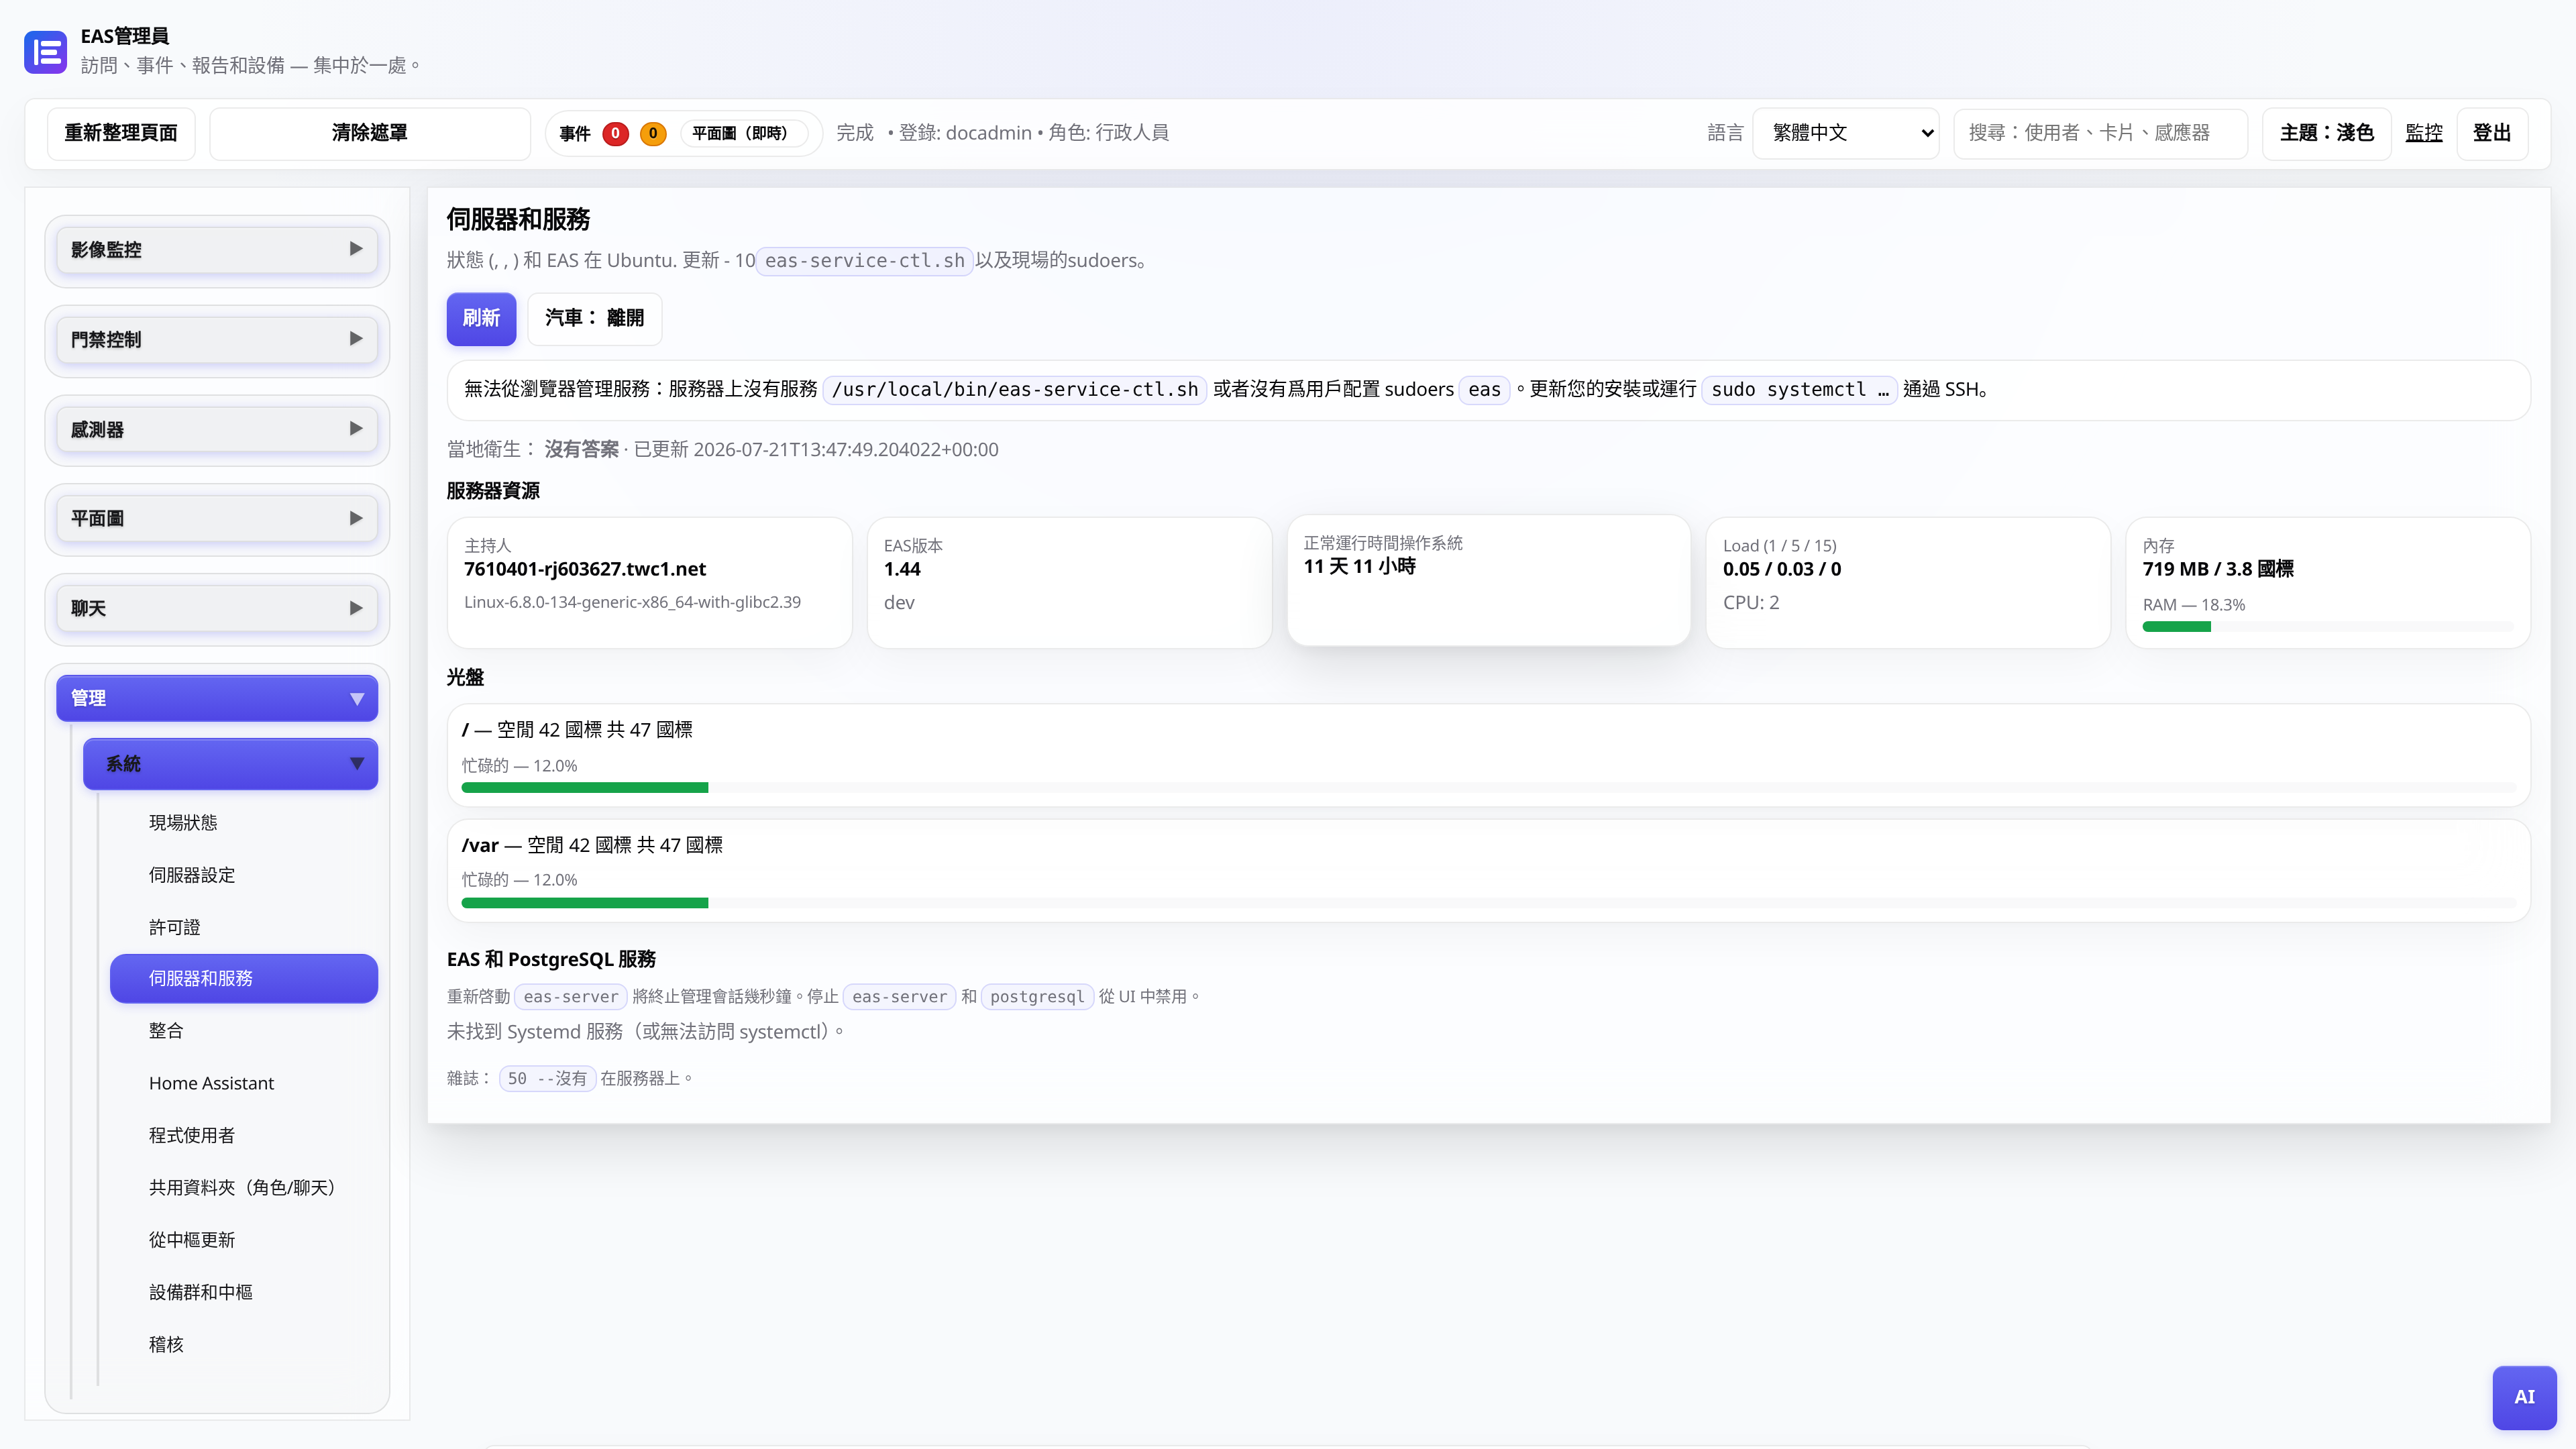2576x1449 pixels.
Task: Click the red event counter badge
Action: 615,133
